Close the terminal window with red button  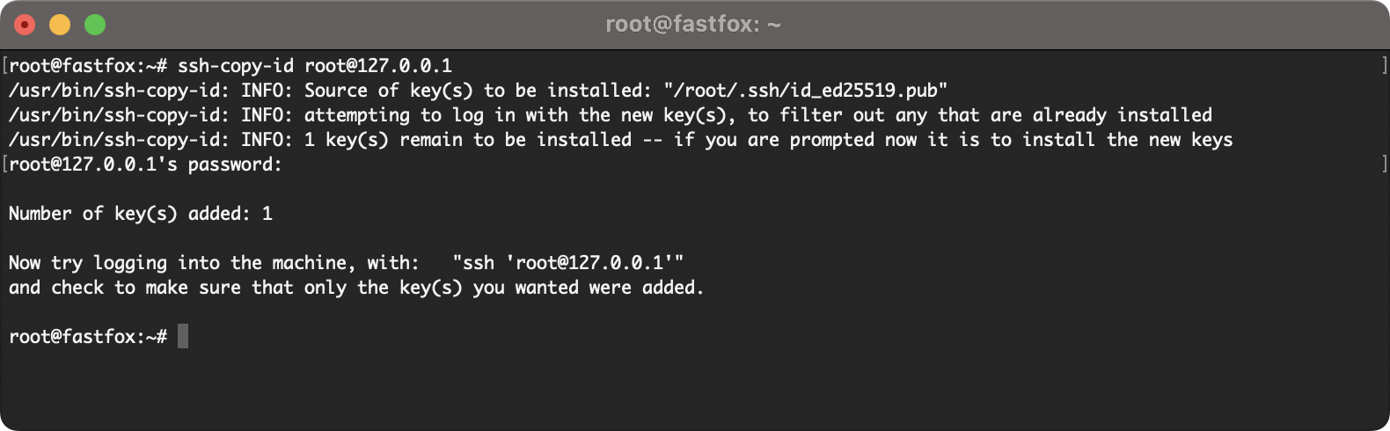point(25,25)
